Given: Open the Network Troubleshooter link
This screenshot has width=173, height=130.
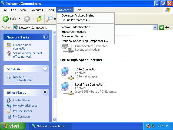Looking at the screenshot, I should tap(23, 78).
